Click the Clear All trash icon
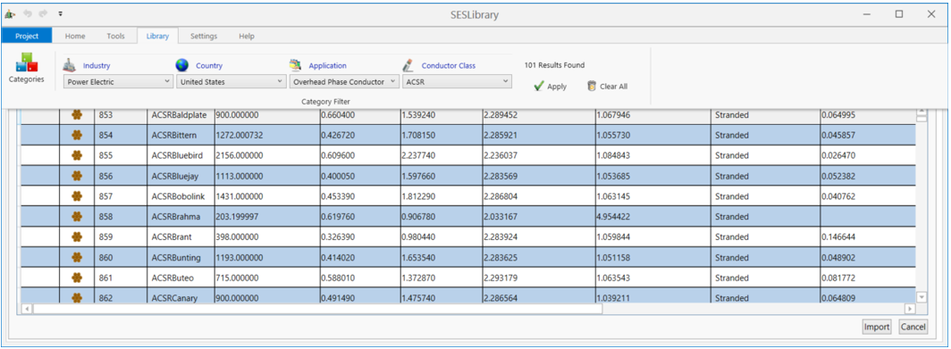The height and width of the screenshot is (349, 951). (592, 86)
